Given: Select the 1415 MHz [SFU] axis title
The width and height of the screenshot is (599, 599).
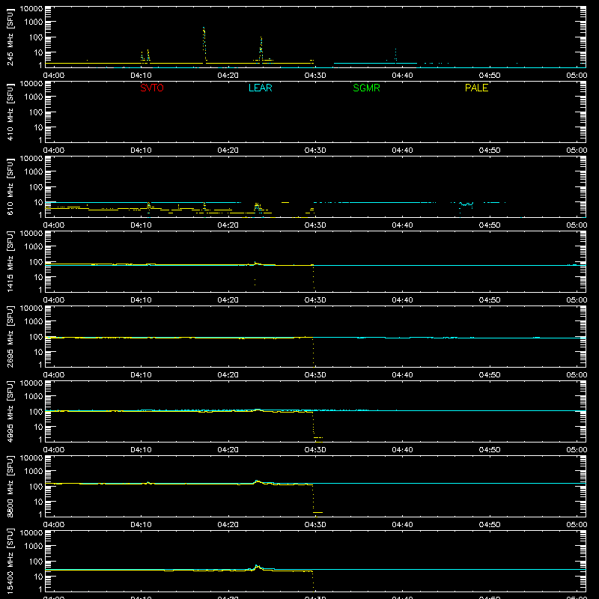Looking at the screenshot, I should tap(10, 261).
